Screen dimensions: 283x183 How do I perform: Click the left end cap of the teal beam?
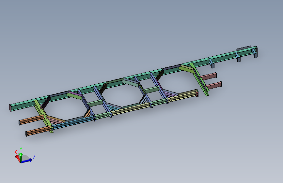(10, 108)
